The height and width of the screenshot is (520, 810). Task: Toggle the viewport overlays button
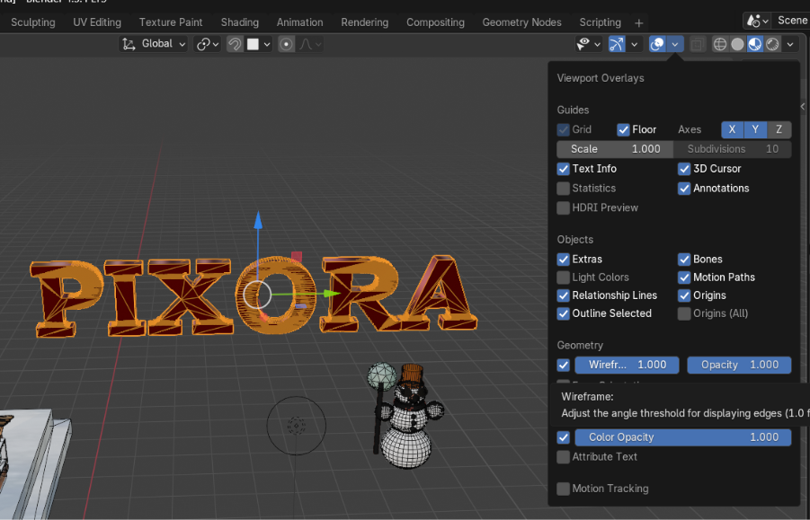(x=657, y=44)
